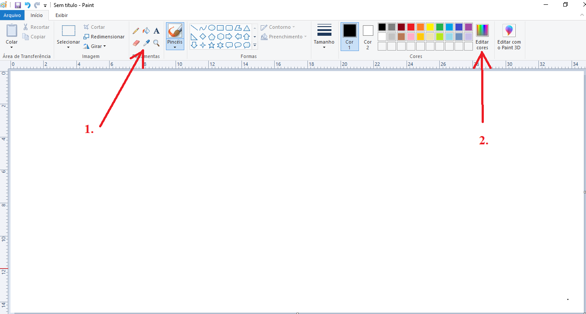Click the Redimensionar button

tap(104, 37)
